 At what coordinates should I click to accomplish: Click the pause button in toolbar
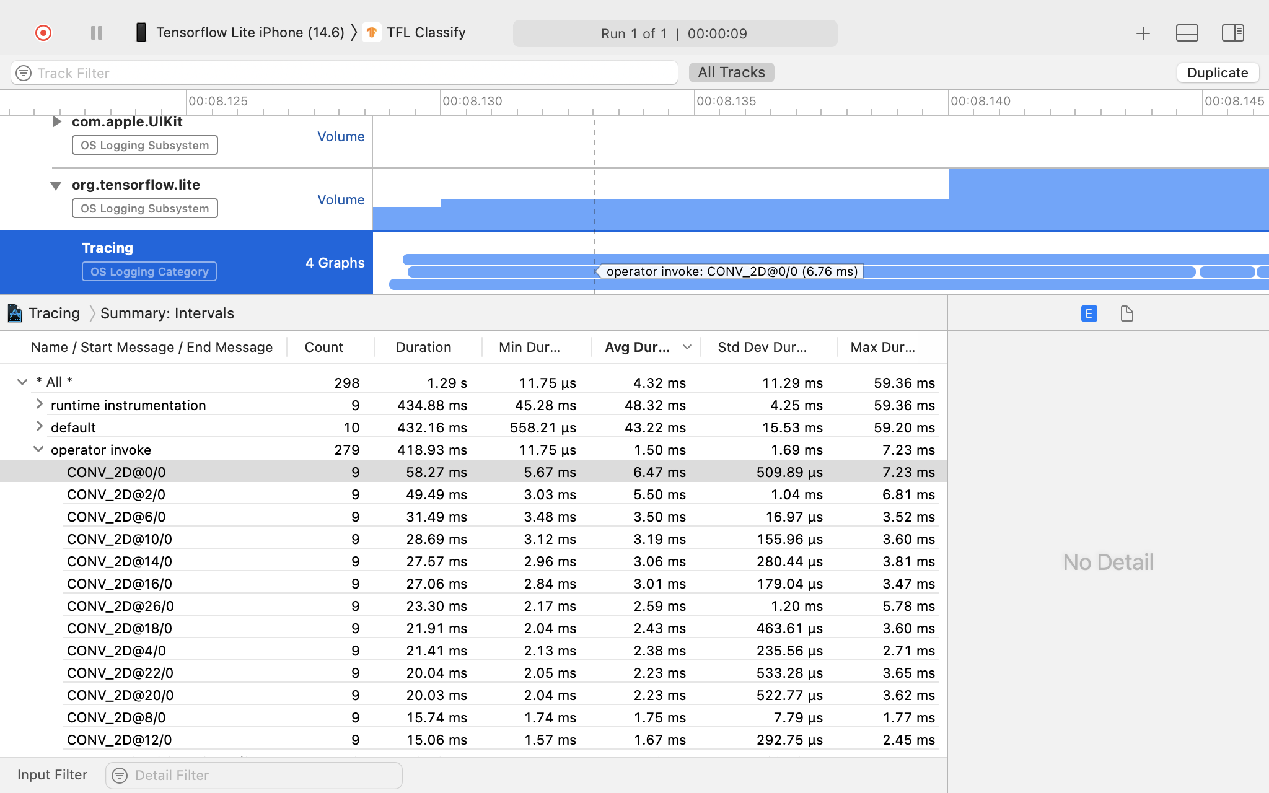[x=96, y=33]
